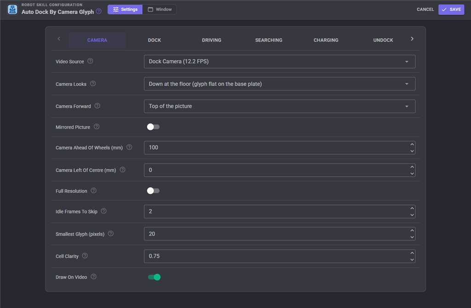This screenshot has width=471, height=308.
Task: Show help for Idle Frames To Skip
Action: pyautogui.click(x=103, y=211)
